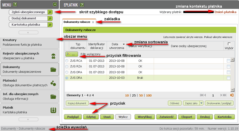Click table scrollbar up arrow
239x131 pixels.
click(232, 60)
